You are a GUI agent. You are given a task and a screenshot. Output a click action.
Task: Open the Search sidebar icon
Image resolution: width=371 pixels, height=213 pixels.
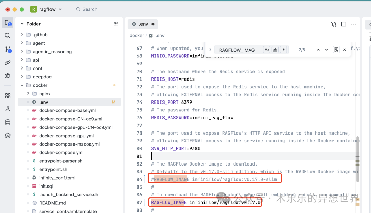tap(8, 36)
